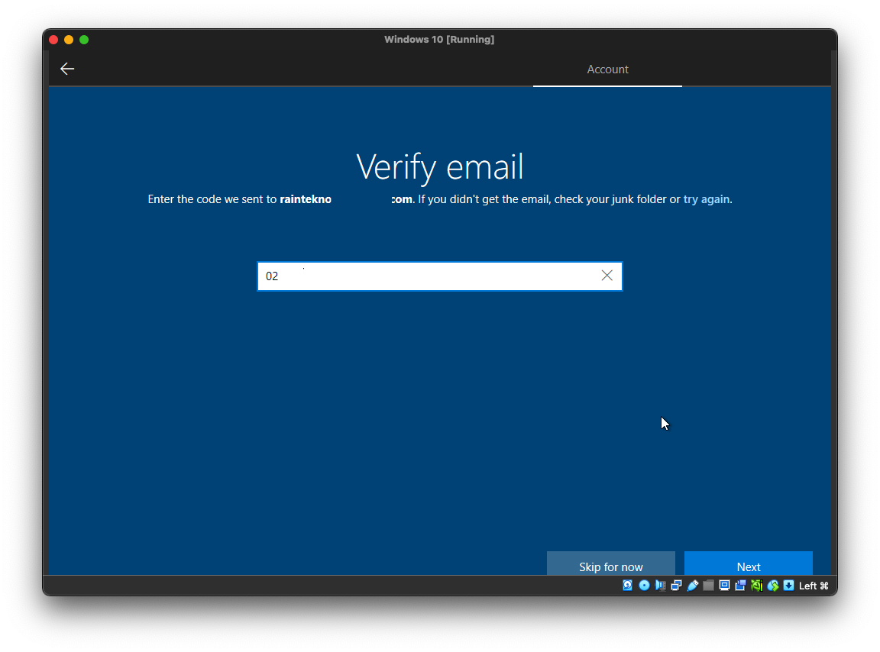Clear the code field with the X
Viewport: 880px width, 652px height.
(x=607, y=276)
